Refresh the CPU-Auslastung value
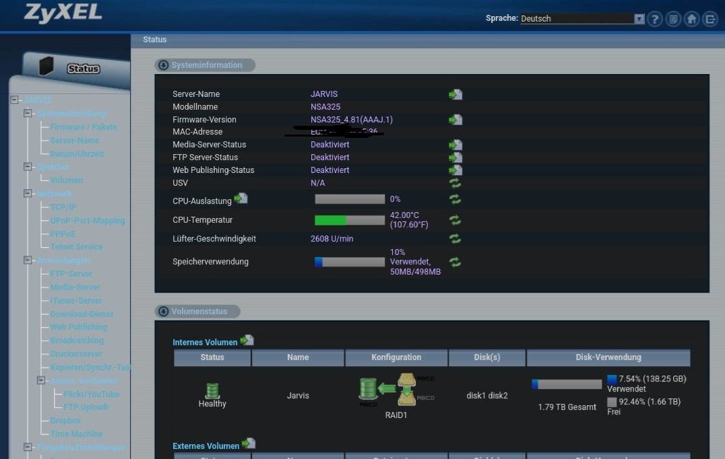Viewport: 725px width, 459px height. click(x=455, y=199)
